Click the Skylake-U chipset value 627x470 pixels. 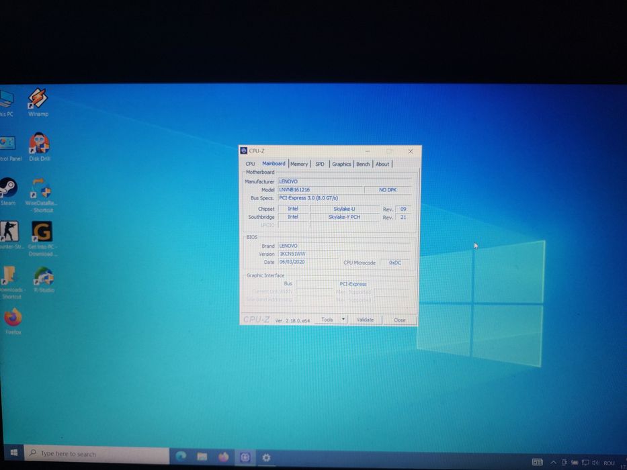tap(344, 209)
